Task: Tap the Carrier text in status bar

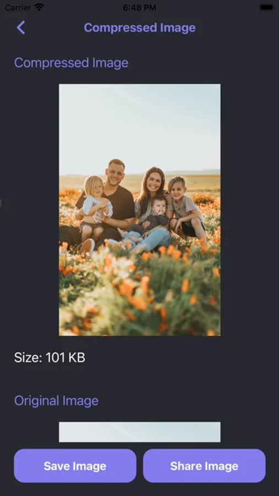Action: [x=18, y=8]
